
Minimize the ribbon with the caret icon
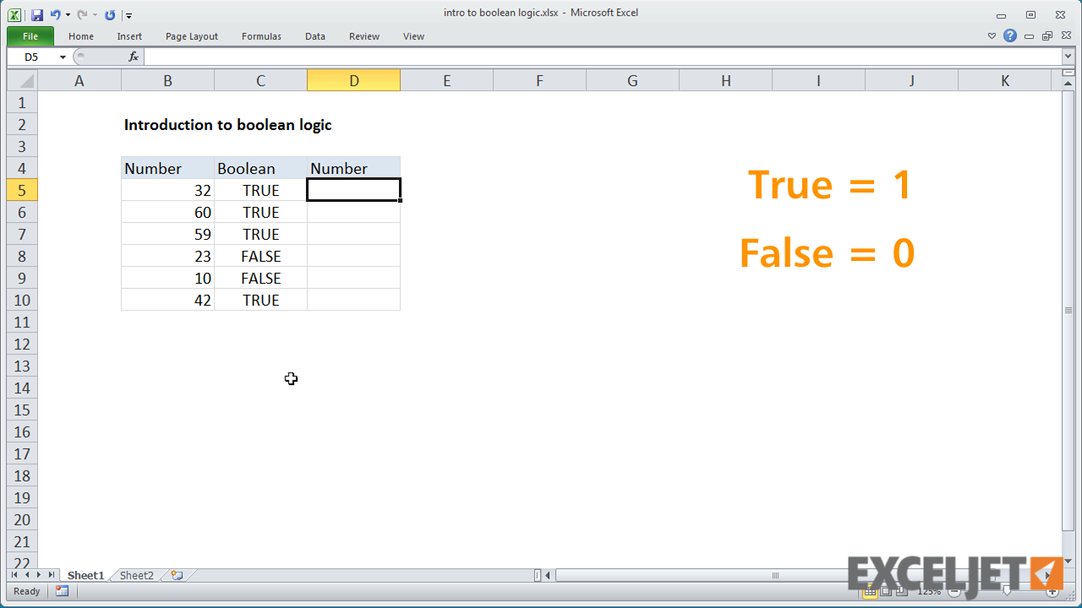pos(992,36)
